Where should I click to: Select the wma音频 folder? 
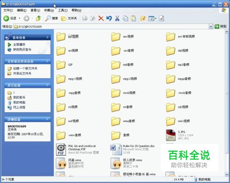[x=123, y=121]
